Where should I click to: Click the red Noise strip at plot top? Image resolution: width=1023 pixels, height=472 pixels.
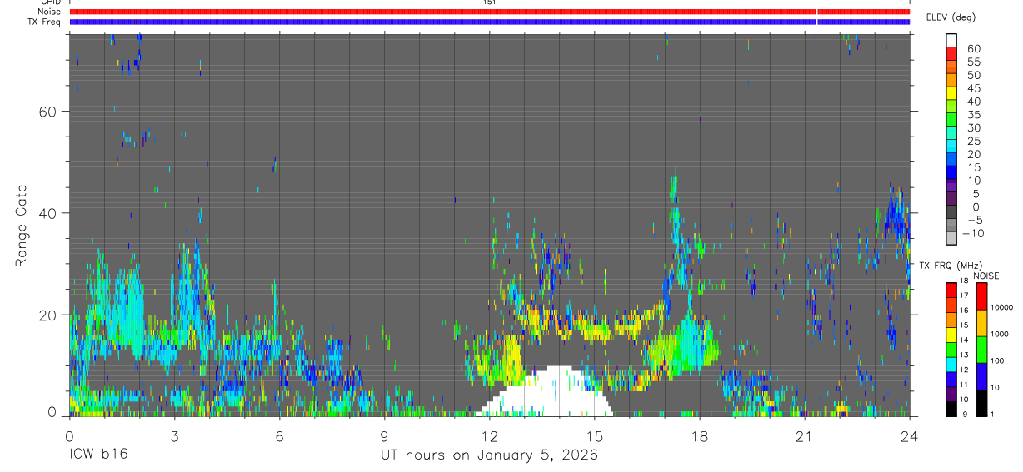[489, 12]
